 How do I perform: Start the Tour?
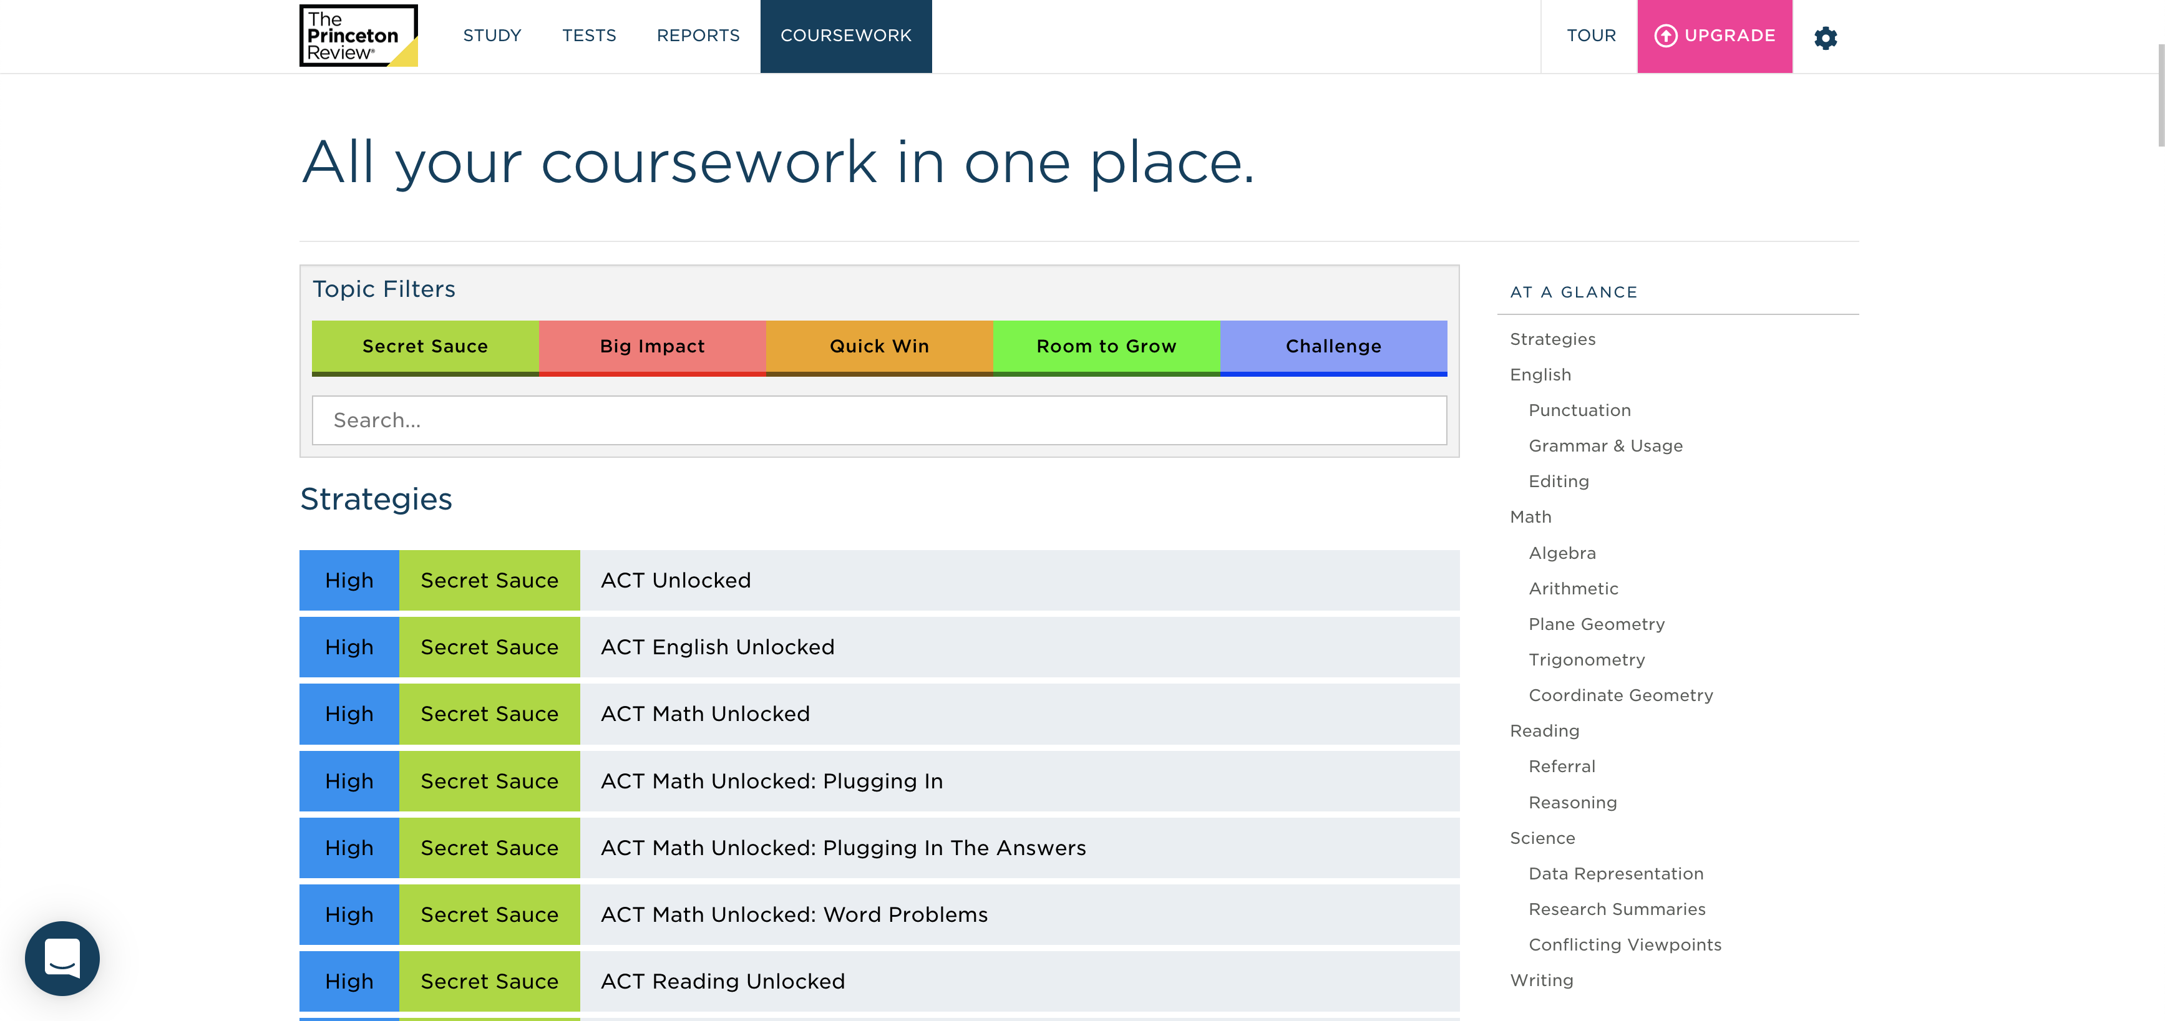tap(1590, 36)
